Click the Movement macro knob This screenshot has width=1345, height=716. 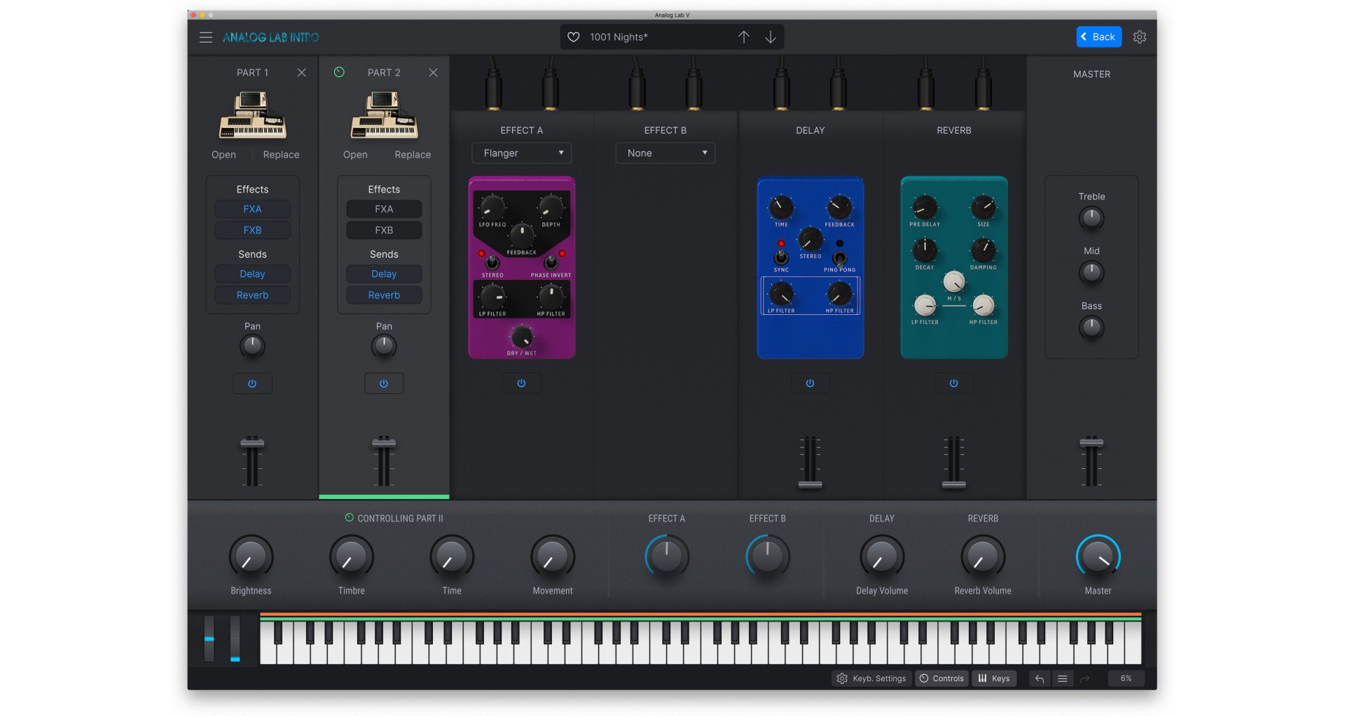point(553,558)
